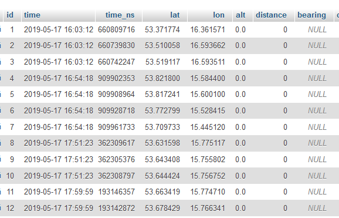Select lat value 53.631598
Screen dimensions: 339x218
pos(162,143)
